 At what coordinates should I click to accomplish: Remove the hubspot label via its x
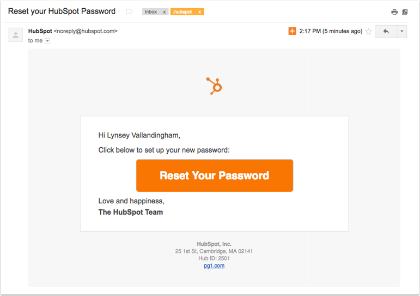pyautogui.click(x=199, y=12)
